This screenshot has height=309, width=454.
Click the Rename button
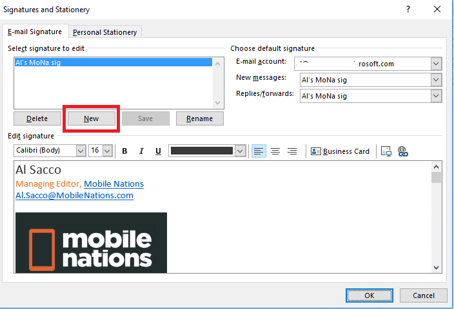(199, 119)
